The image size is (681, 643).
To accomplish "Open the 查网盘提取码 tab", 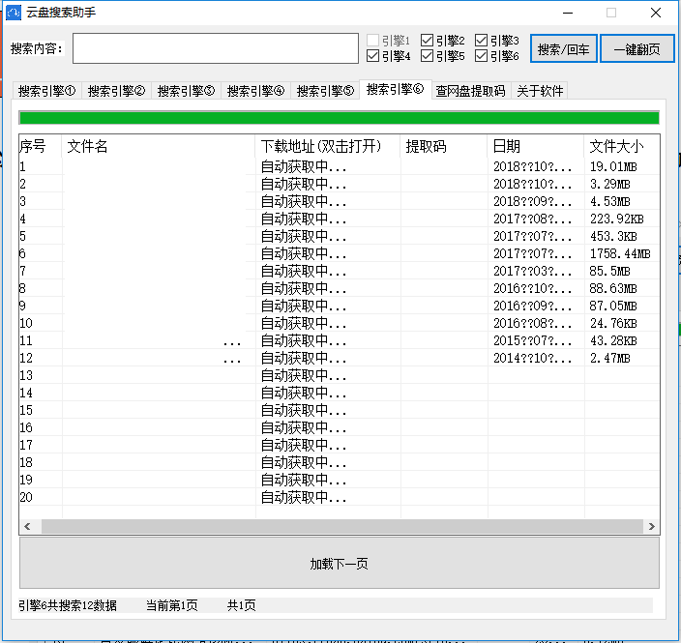I will [x=471, y=91].
